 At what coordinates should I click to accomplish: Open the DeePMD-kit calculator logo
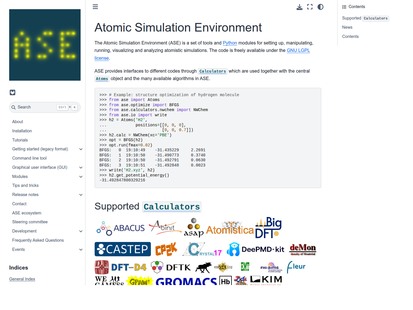point(256,249)
